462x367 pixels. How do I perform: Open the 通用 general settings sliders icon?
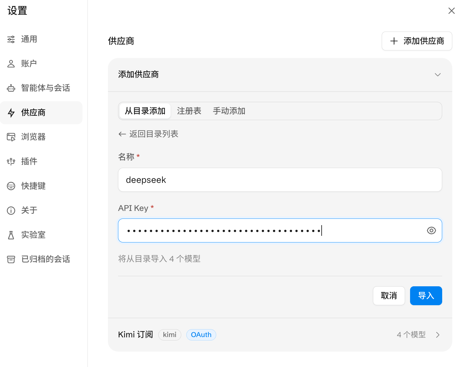coord(11,39)
